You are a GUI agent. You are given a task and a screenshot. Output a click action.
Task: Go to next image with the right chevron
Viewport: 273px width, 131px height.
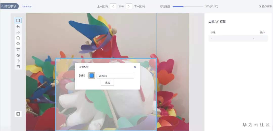click(x=129, y=6)
